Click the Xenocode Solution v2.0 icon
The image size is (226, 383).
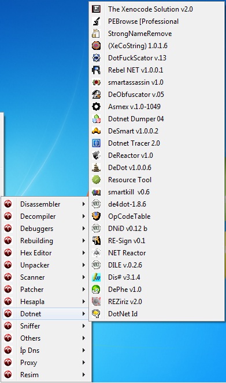click(x=97, y=9)
